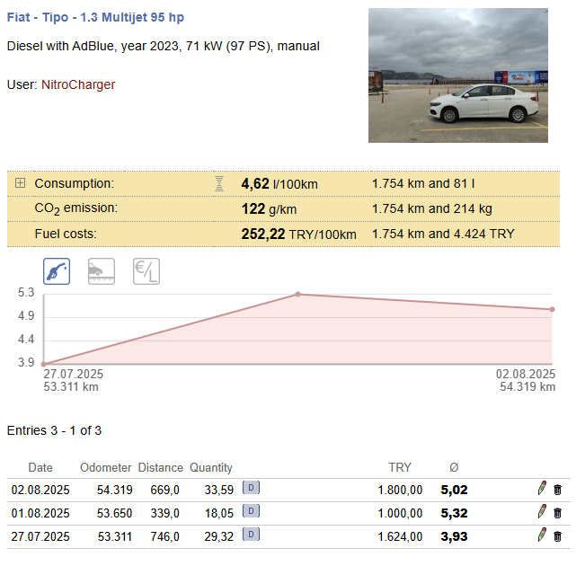Select the fuel consumption chart icon
The height and width of the screenshot is (566, 585).
pyautogui.click(x=57, y=271)
